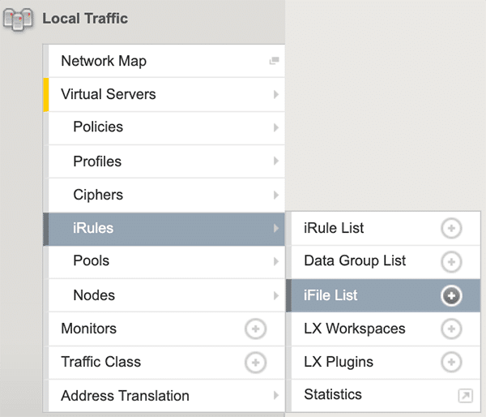Viewport: 486px width, 417px height.
Task: Select the Nodes menu entry
Action: (x=94, y=295)
